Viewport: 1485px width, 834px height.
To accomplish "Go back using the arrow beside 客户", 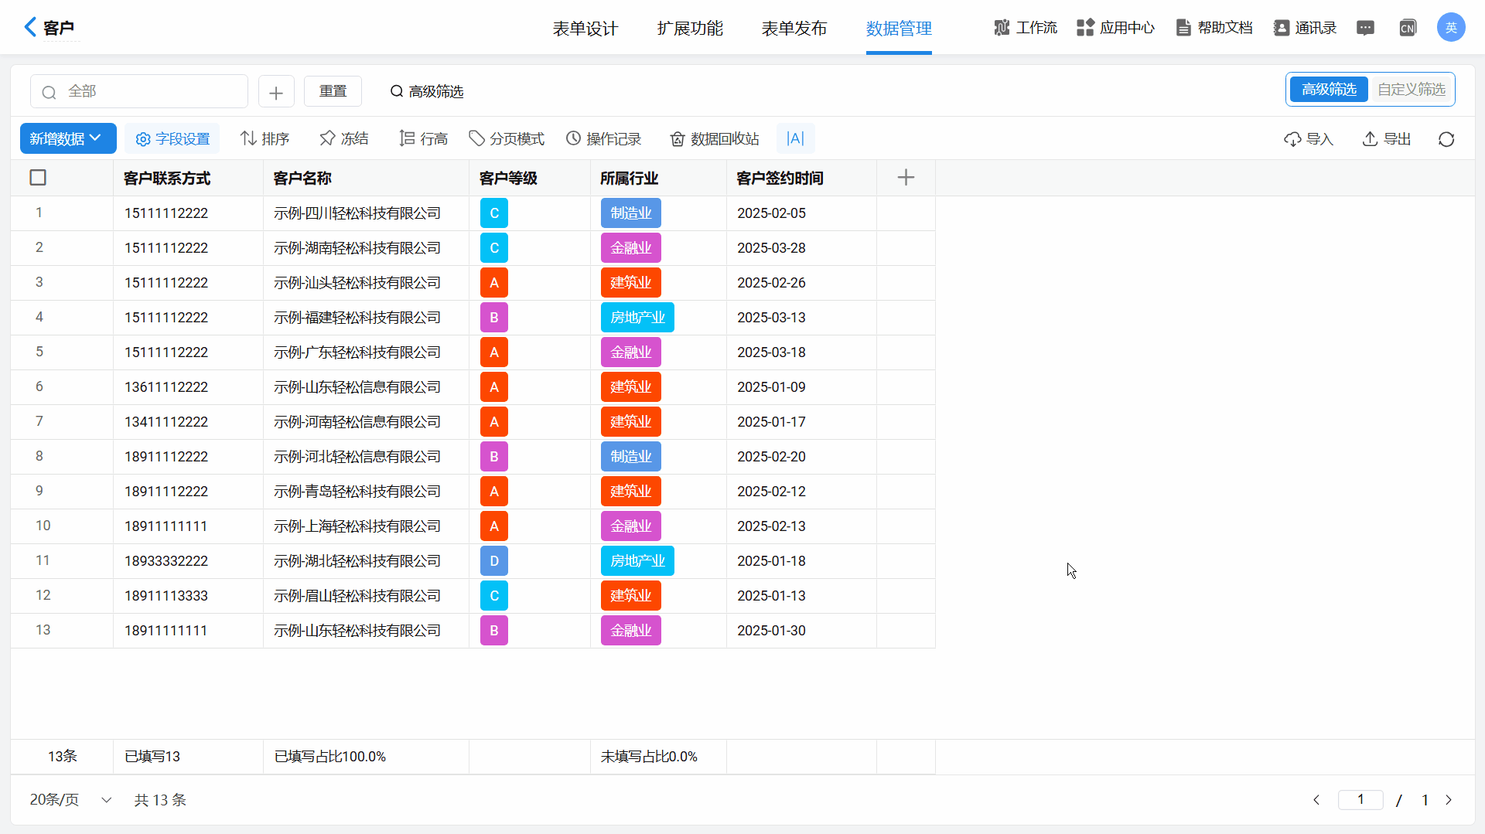I will coord(30,27).
